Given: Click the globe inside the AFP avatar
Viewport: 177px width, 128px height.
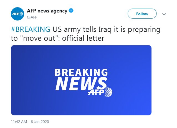Looking at the screenshot, I should pyautogui.click(x=21, y=14).
